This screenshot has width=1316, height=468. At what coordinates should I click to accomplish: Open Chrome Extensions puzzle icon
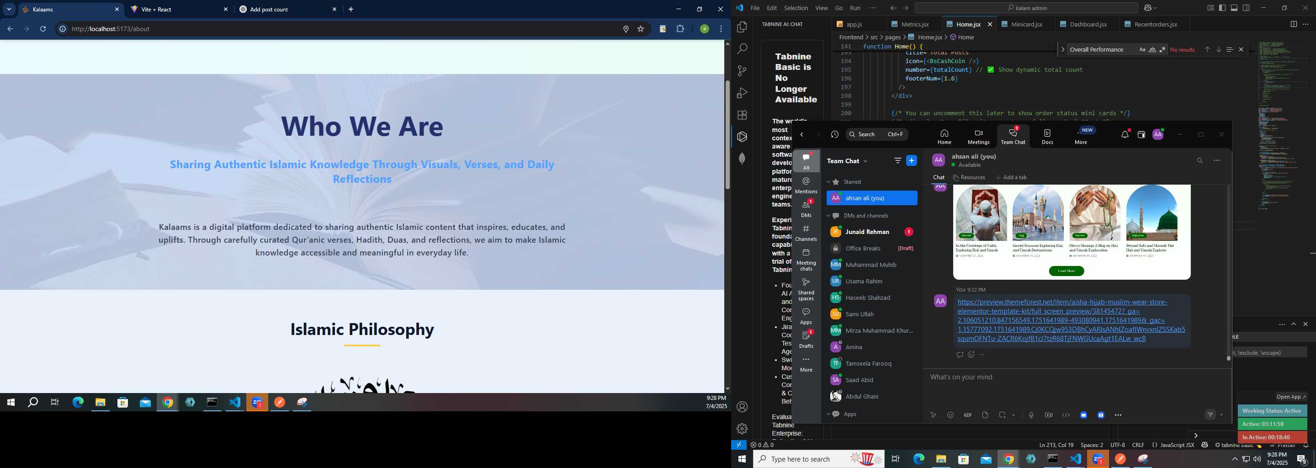click(680, 29)
